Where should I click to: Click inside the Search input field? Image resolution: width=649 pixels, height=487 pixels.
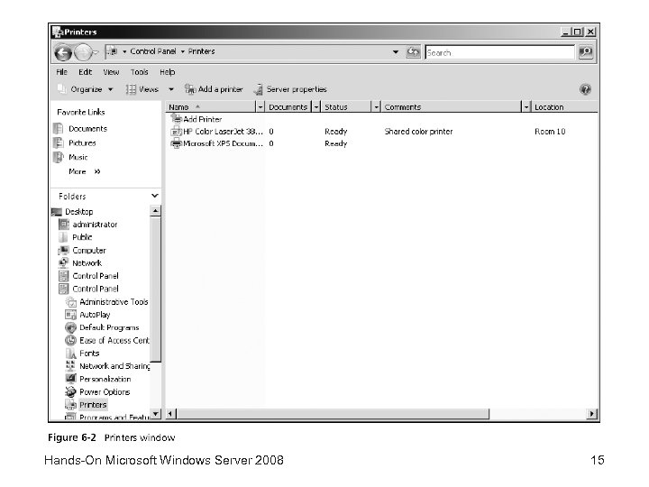pyautogui.click(x=500, y=52)
